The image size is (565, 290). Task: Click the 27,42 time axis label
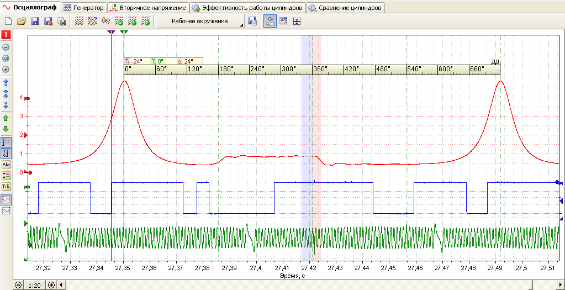309,268
